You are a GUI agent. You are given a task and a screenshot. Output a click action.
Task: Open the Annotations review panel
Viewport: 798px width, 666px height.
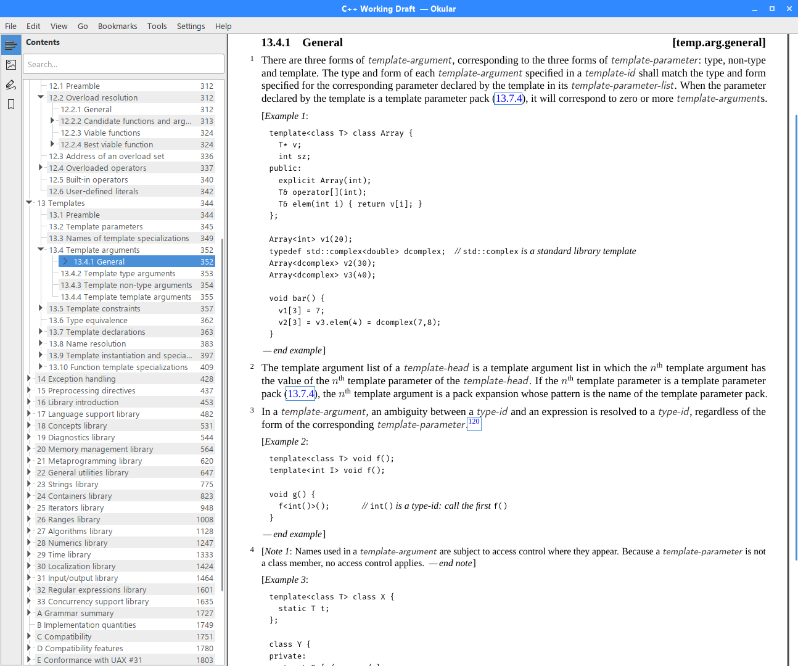click(10, 84)
